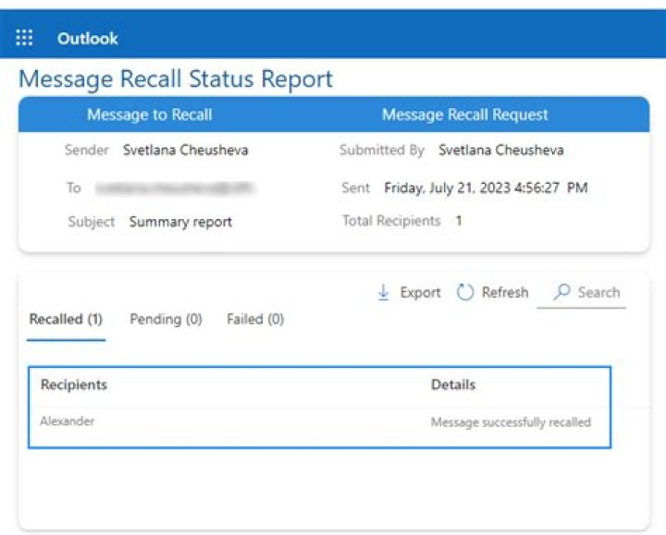Click the To field label

click(73, 188)
